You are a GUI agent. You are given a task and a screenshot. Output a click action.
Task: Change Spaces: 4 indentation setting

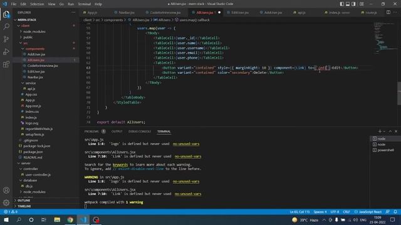click(320, 212)
